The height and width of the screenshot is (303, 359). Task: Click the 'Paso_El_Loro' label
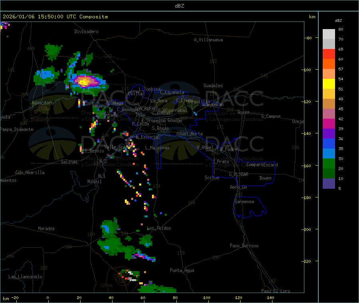[x=276, y=291]
